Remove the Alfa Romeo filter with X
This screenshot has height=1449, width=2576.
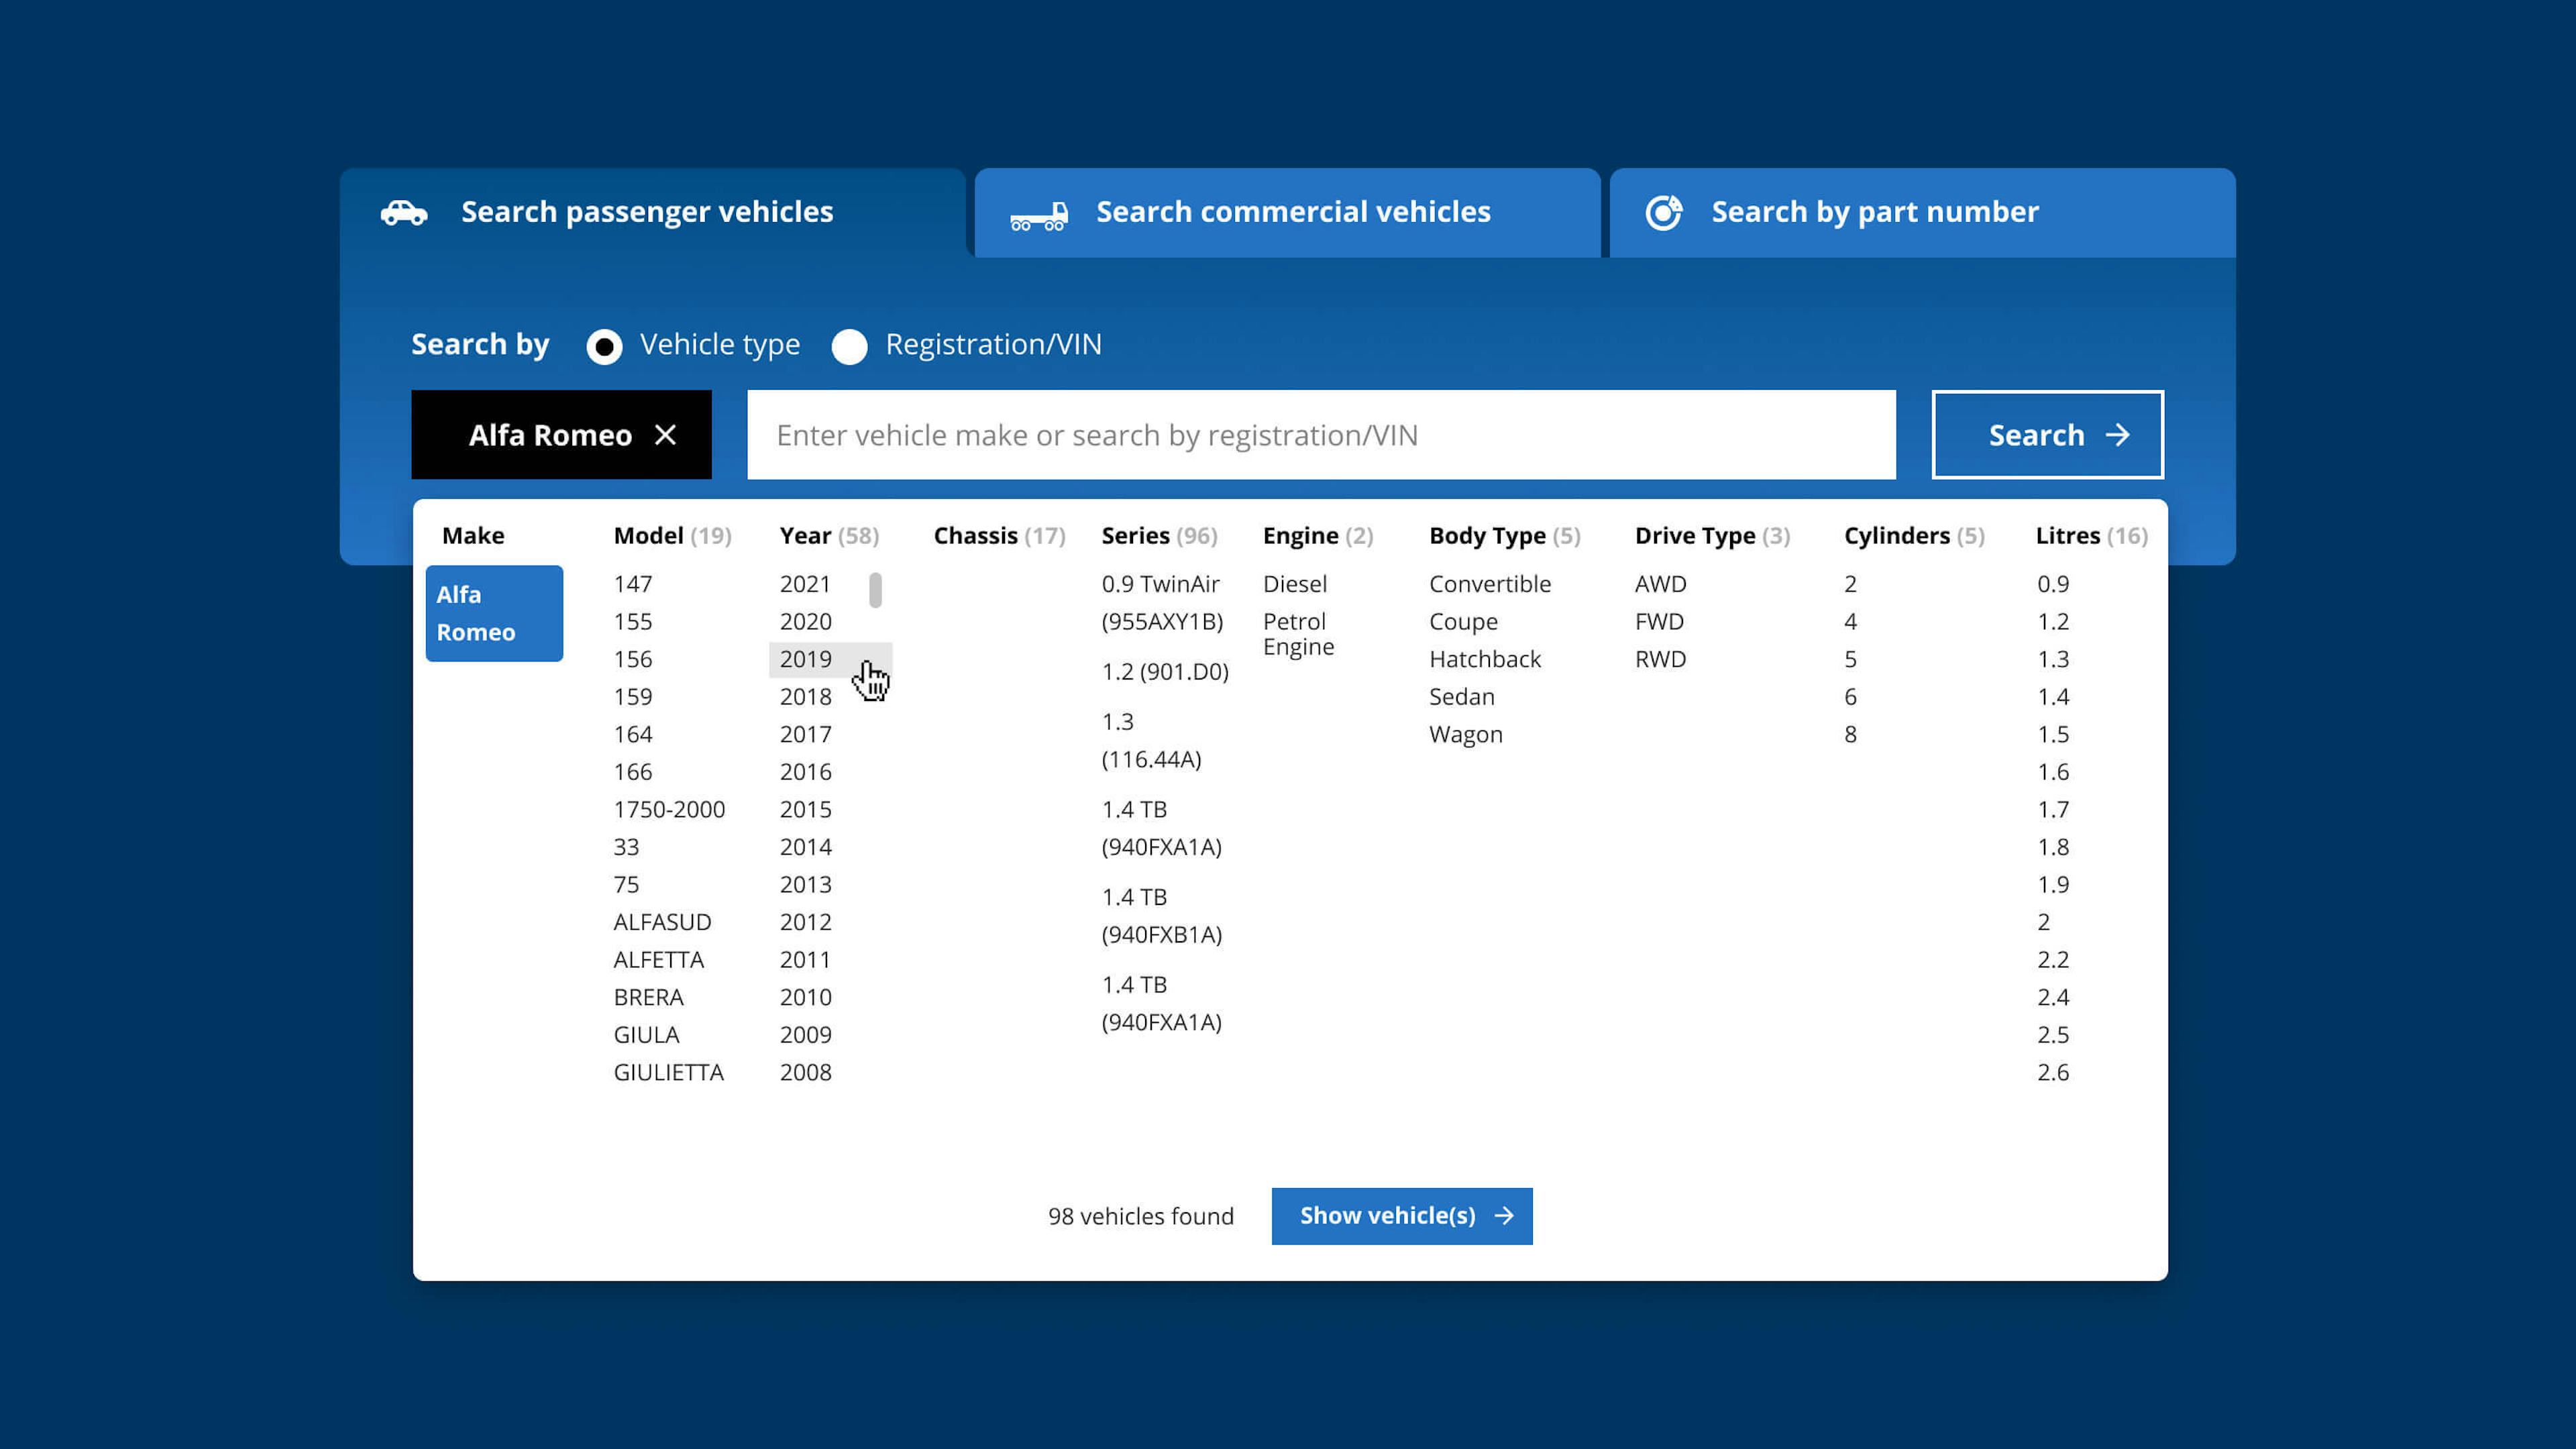[x=665, y=435]
